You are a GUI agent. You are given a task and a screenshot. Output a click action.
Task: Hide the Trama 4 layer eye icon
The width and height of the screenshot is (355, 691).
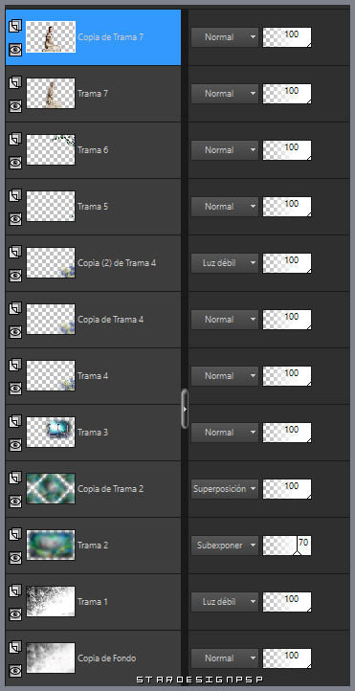tap(15, 389)
